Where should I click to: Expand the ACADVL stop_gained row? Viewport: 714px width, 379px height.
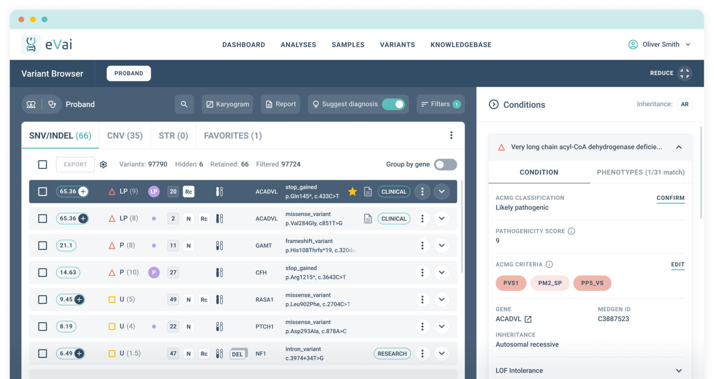click(x=441, y=192)
